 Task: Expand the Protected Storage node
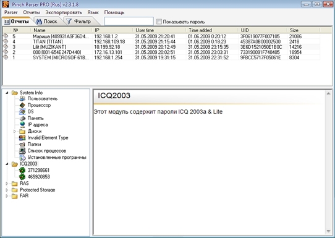click(7, 190)
